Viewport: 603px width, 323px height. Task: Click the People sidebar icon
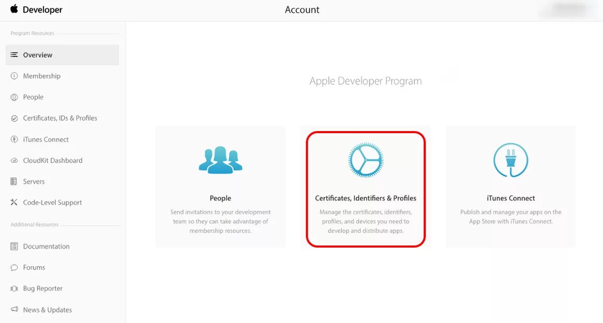pyautogui.click(x=14, y=97)
